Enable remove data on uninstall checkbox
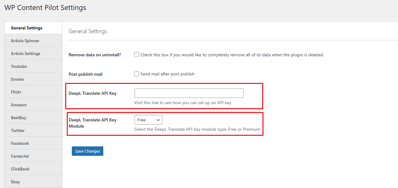This screenshot has width=398, height=188. [137, 54]
